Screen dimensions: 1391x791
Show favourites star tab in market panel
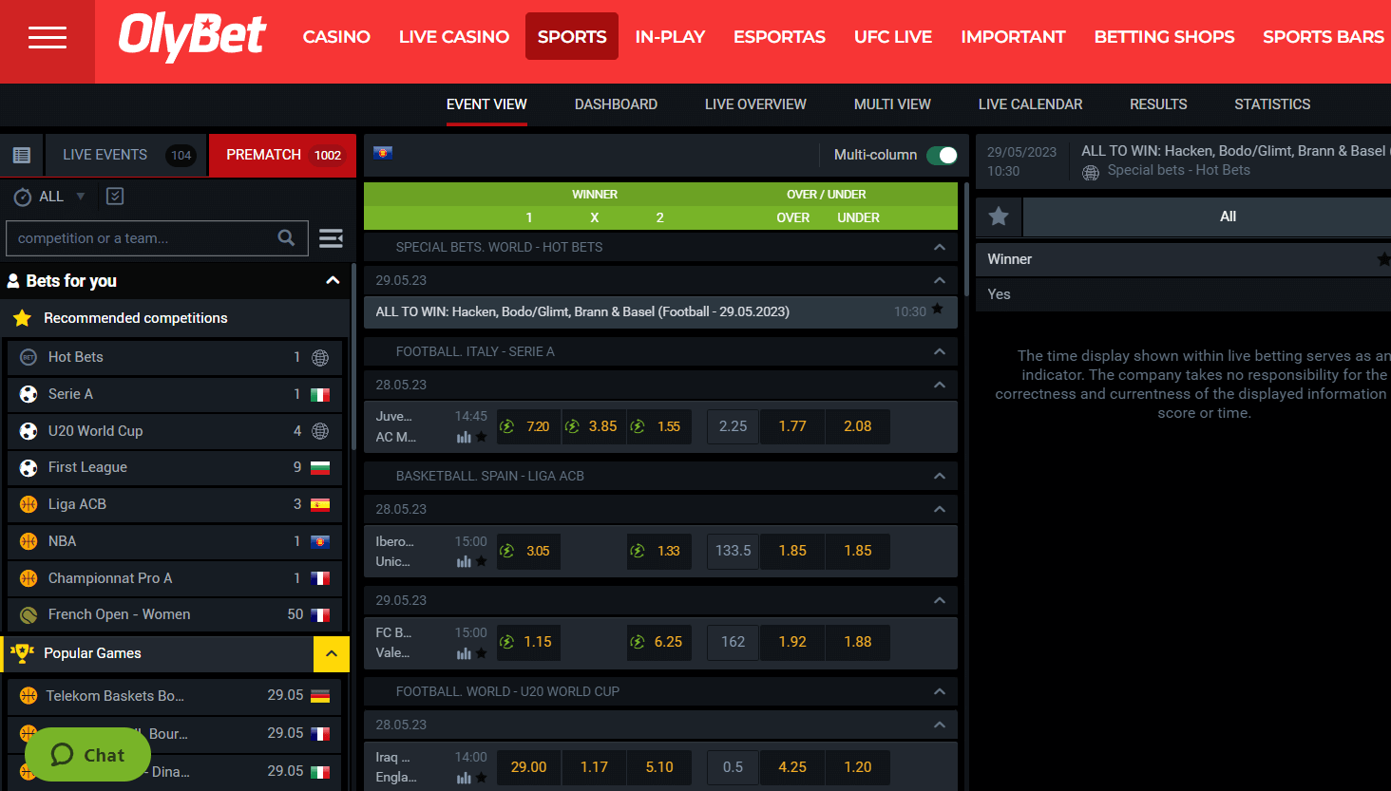tap(999, 217)
